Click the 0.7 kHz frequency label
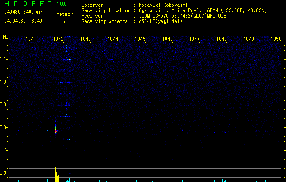The image size is (286, 182). pos(4,150)
